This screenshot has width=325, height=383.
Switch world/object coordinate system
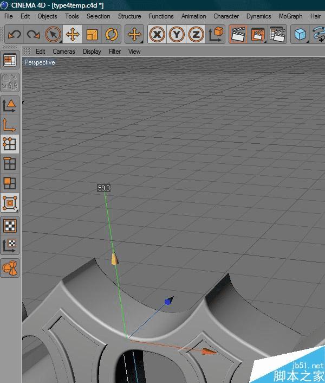pyautogui.click(x=216, y=35)
